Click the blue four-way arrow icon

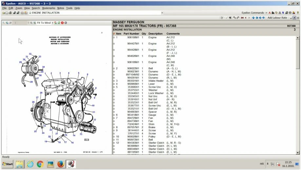(x=264, y=18)
